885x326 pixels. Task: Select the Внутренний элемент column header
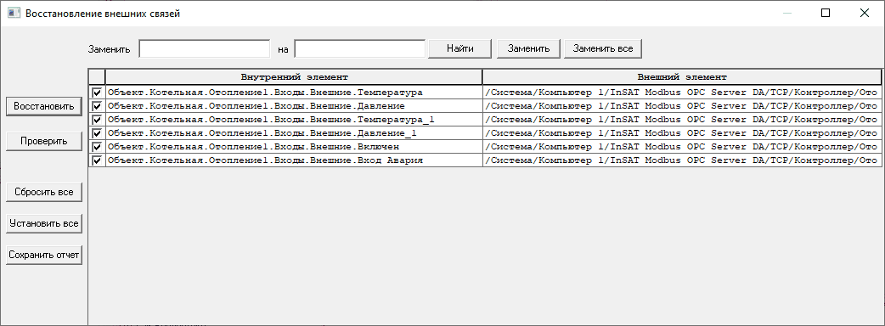pyautogui.click(x=294, y=76)
